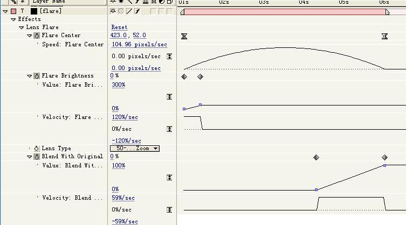Click Flare Center Y value 52.0
The image size is (406, 225).
139,35
